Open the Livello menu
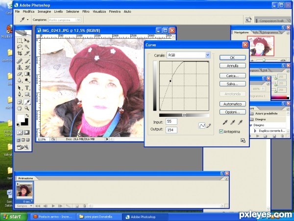This screenshot has width=294, height=221. (58, 11)
